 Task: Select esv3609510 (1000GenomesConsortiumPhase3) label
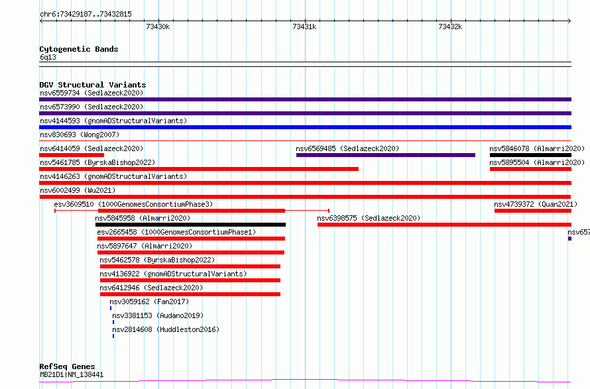coord(133,204)
